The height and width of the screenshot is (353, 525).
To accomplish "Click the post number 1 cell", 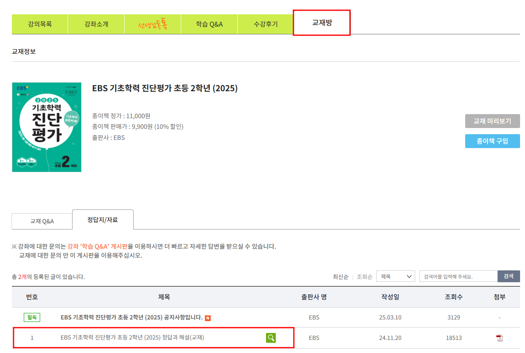I will coord(32,338).
